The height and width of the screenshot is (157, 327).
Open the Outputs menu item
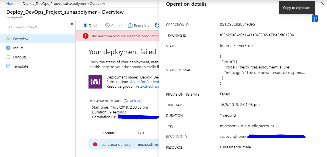coord(20,57)
